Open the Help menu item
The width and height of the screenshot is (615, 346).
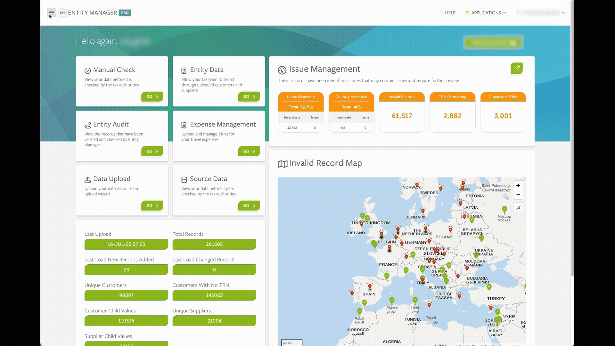448,13
